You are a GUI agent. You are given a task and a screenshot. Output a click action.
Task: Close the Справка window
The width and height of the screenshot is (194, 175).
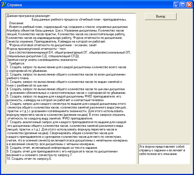[189, 5]
